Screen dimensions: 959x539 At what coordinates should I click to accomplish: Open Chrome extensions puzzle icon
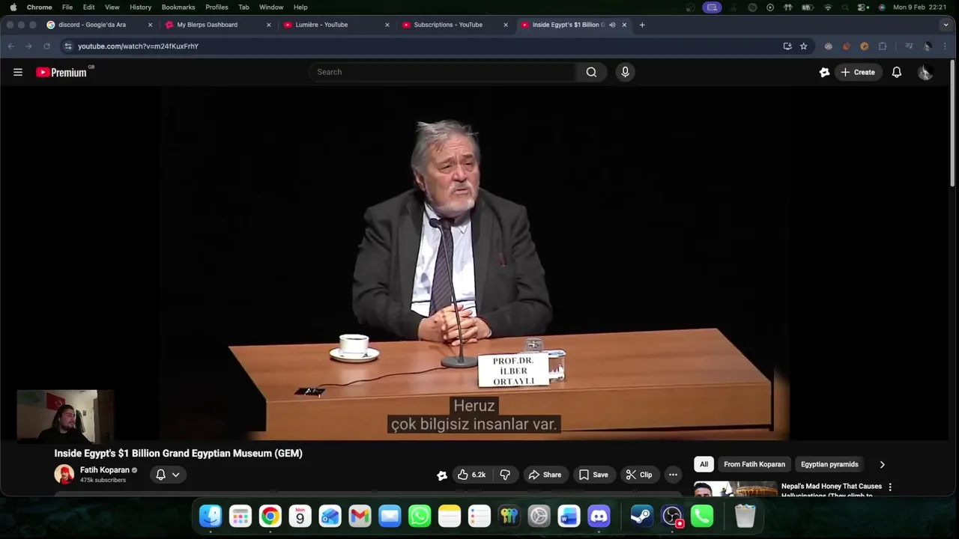[x=882, y=46]
